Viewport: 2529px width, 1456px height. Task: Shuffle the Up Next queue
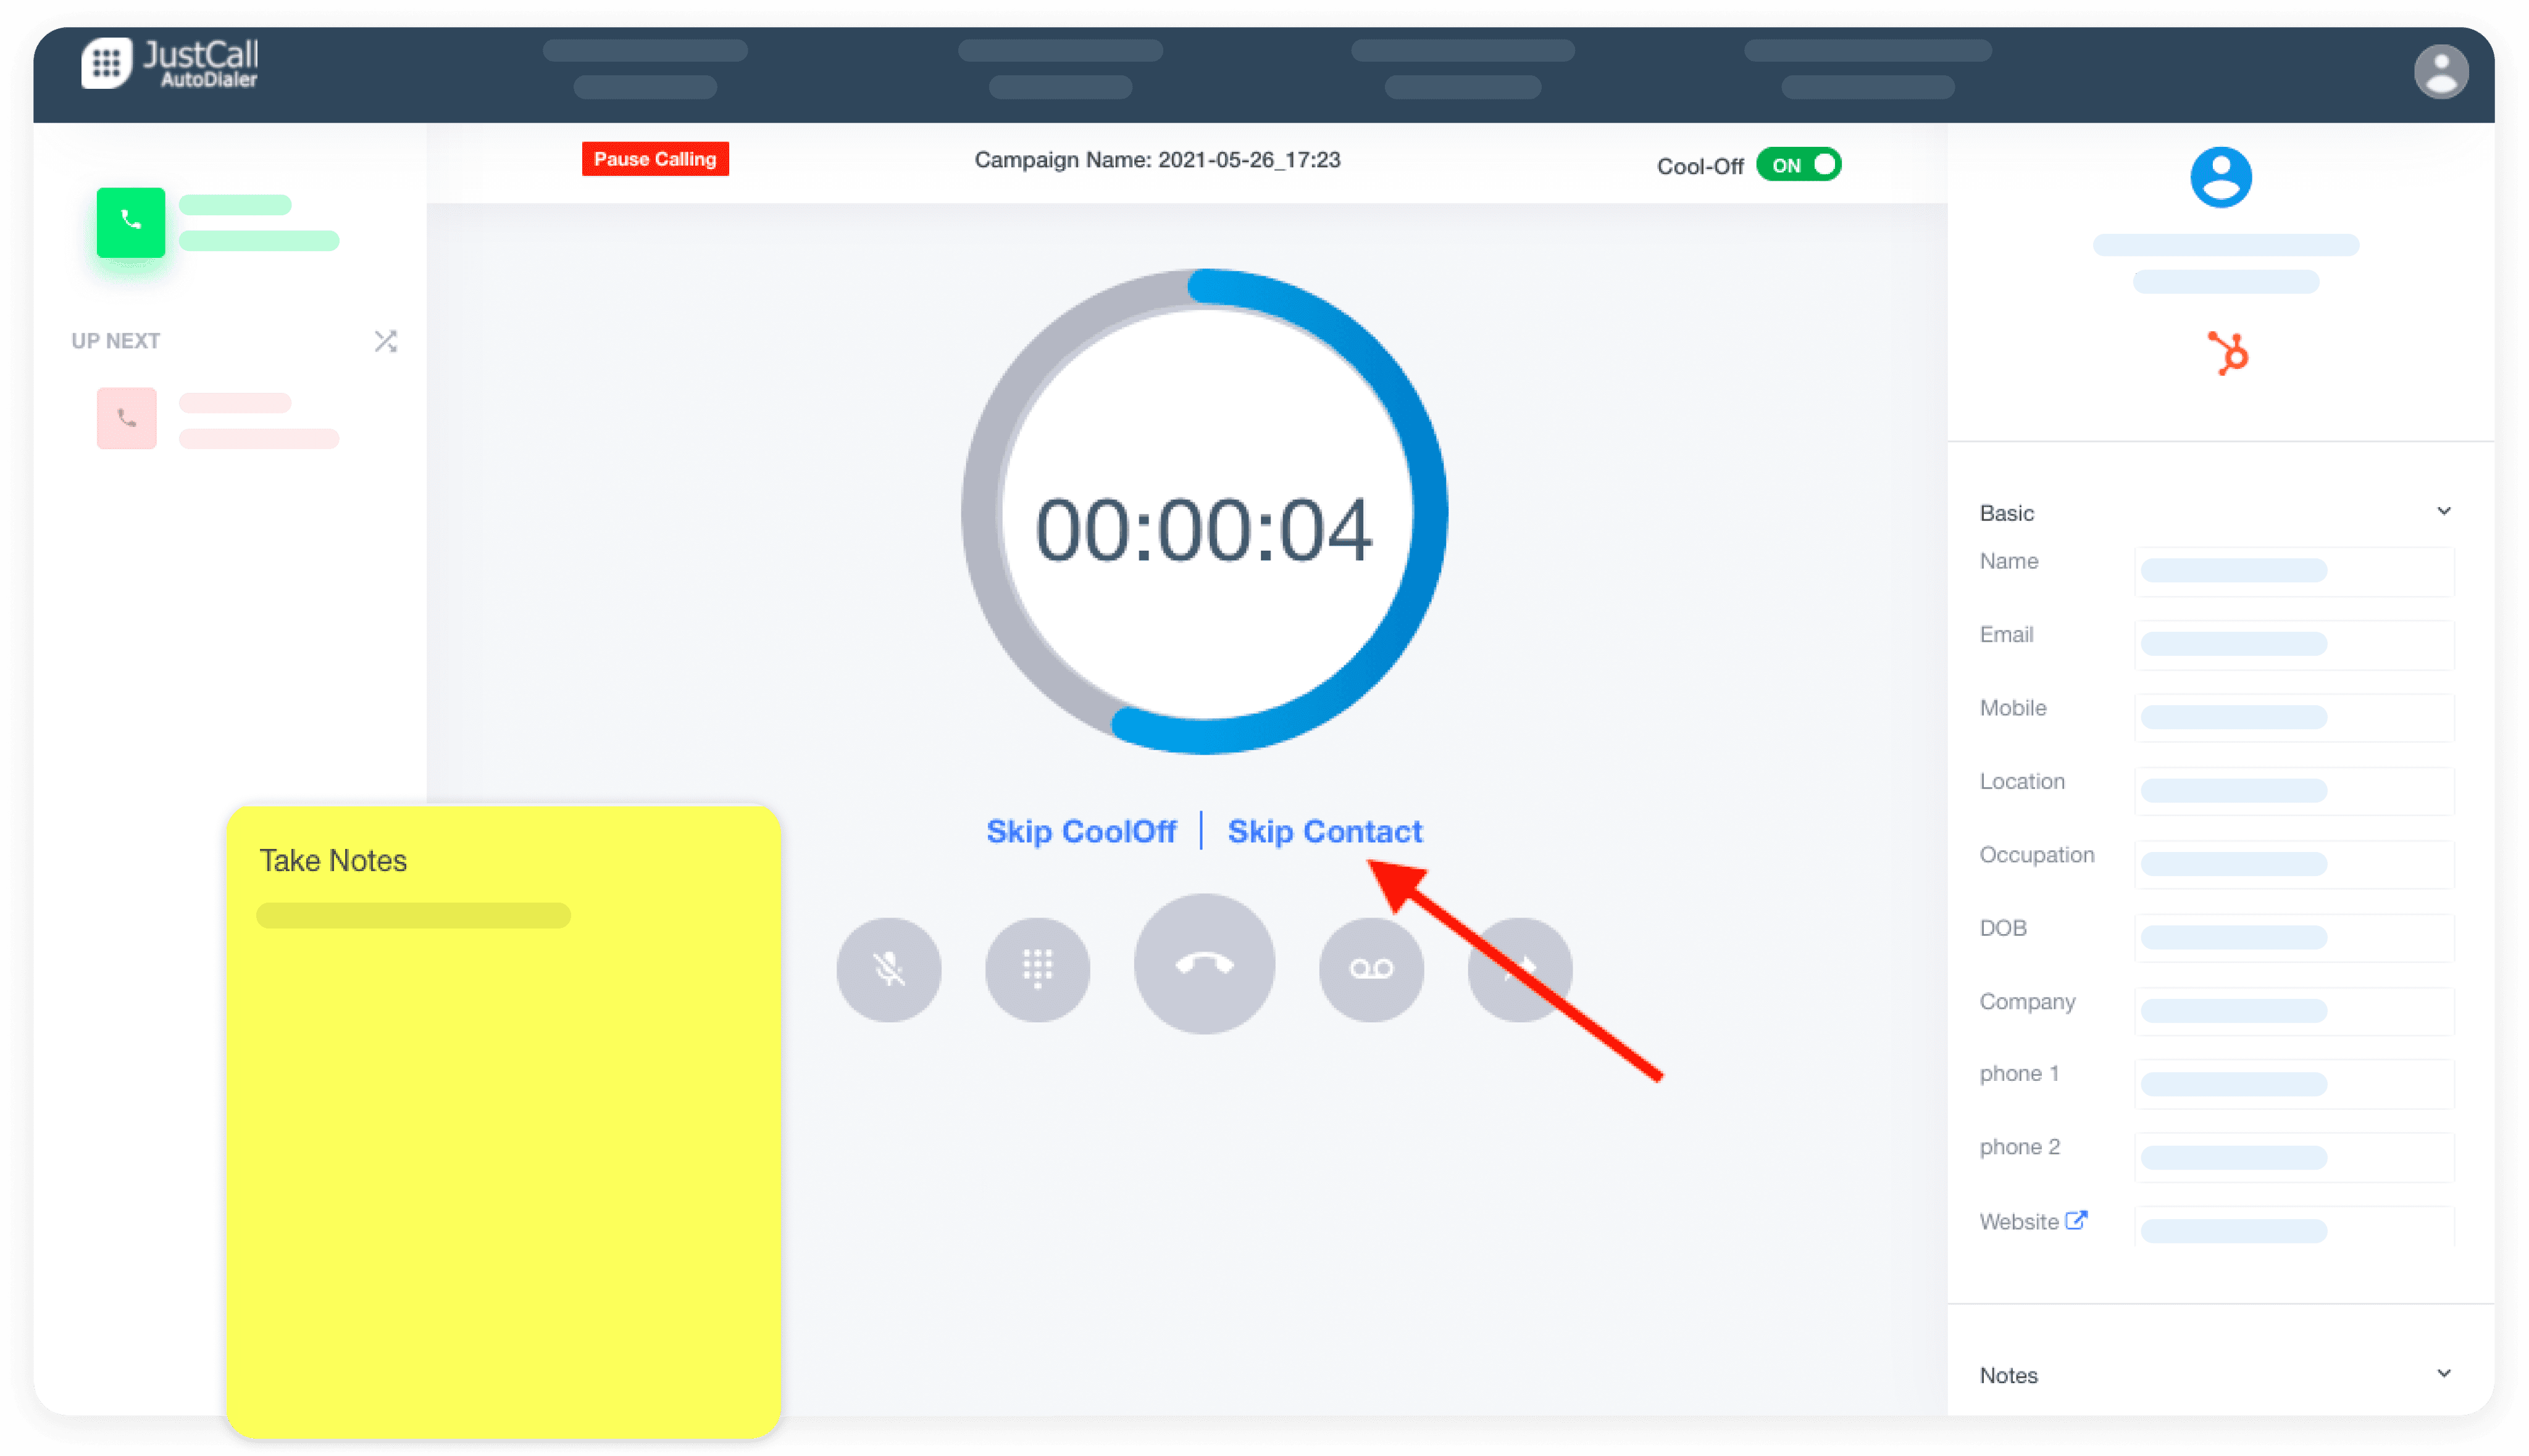[x=385, y=341]
